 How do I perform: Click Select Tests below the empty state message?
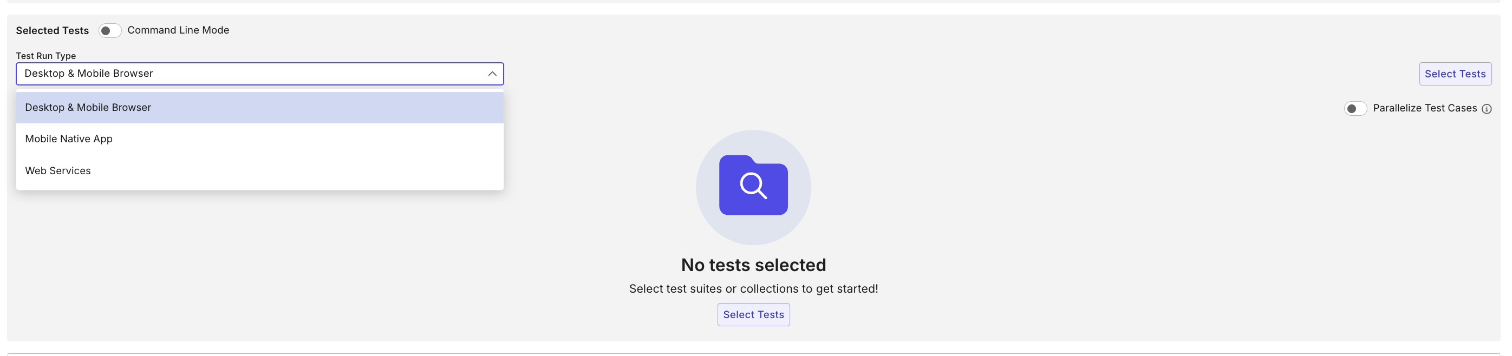point(753,314)
